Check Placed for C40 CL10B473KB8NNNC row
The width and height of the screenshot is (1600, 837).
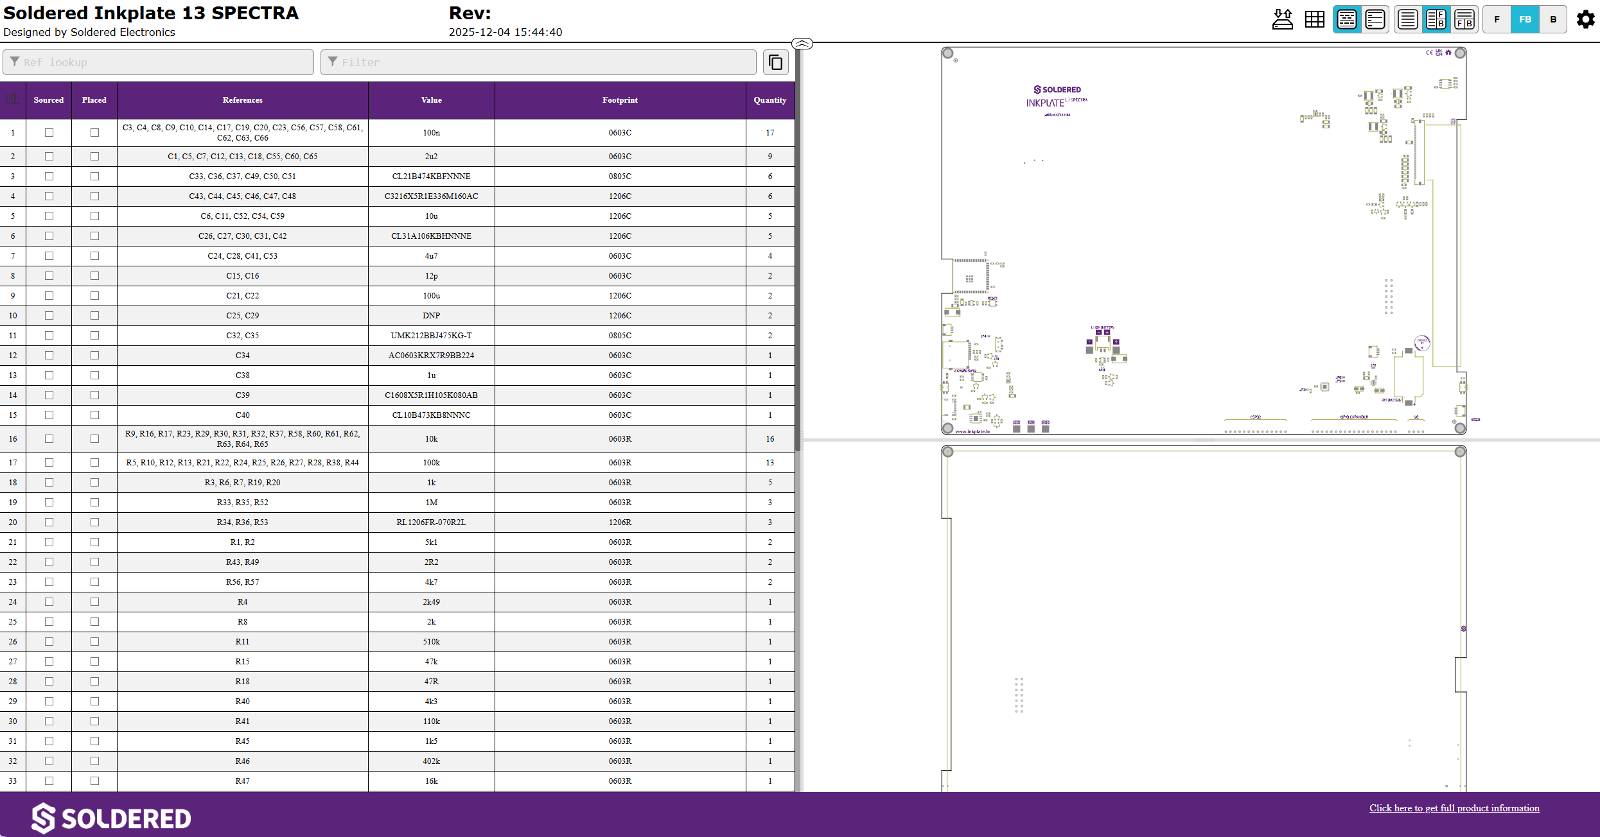pyautogui.click(x=94, y=415)
